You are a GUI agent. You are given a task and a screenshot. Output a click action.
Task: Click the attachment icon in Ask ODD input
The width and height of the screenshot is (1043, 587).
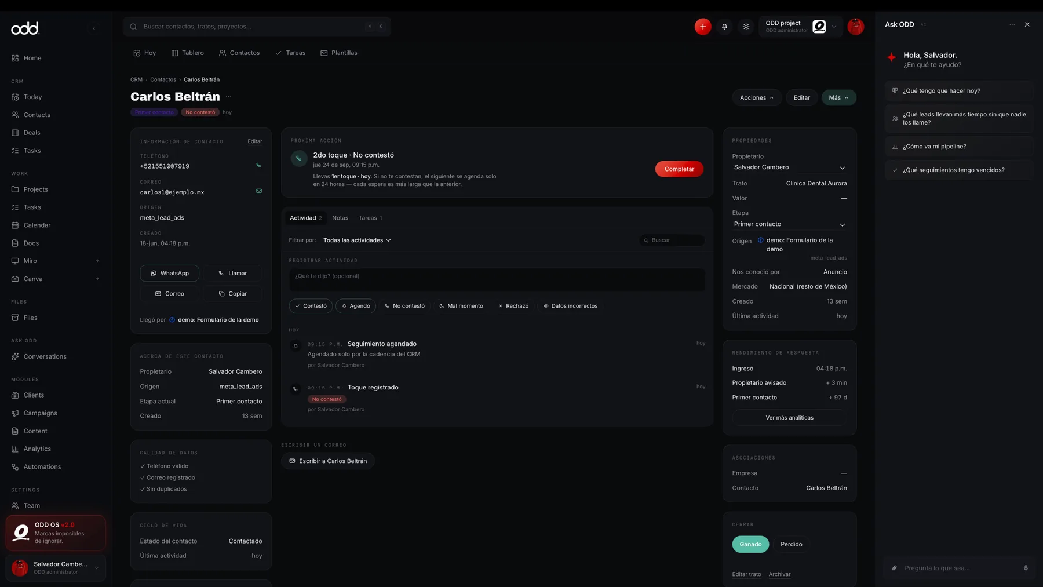(894, 568)
